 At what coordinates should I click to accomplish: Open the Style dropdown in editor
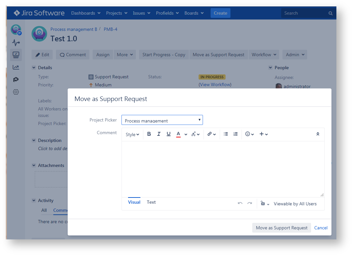click(x=132, y=134)
